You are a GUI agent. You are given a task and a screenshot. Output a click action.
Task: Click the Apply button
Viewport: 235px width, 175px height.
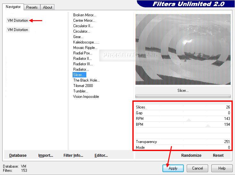pos(173,168)
